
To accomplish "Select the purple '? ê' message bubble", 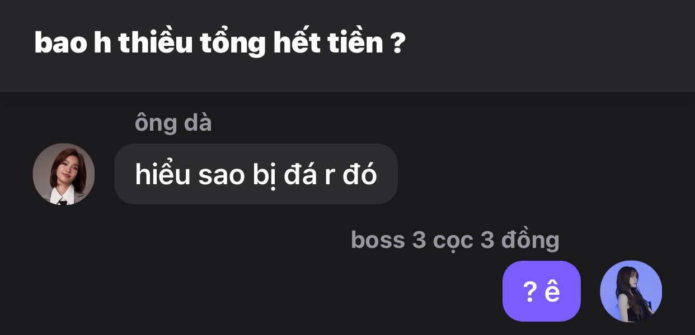I will [x=541, y=291].
